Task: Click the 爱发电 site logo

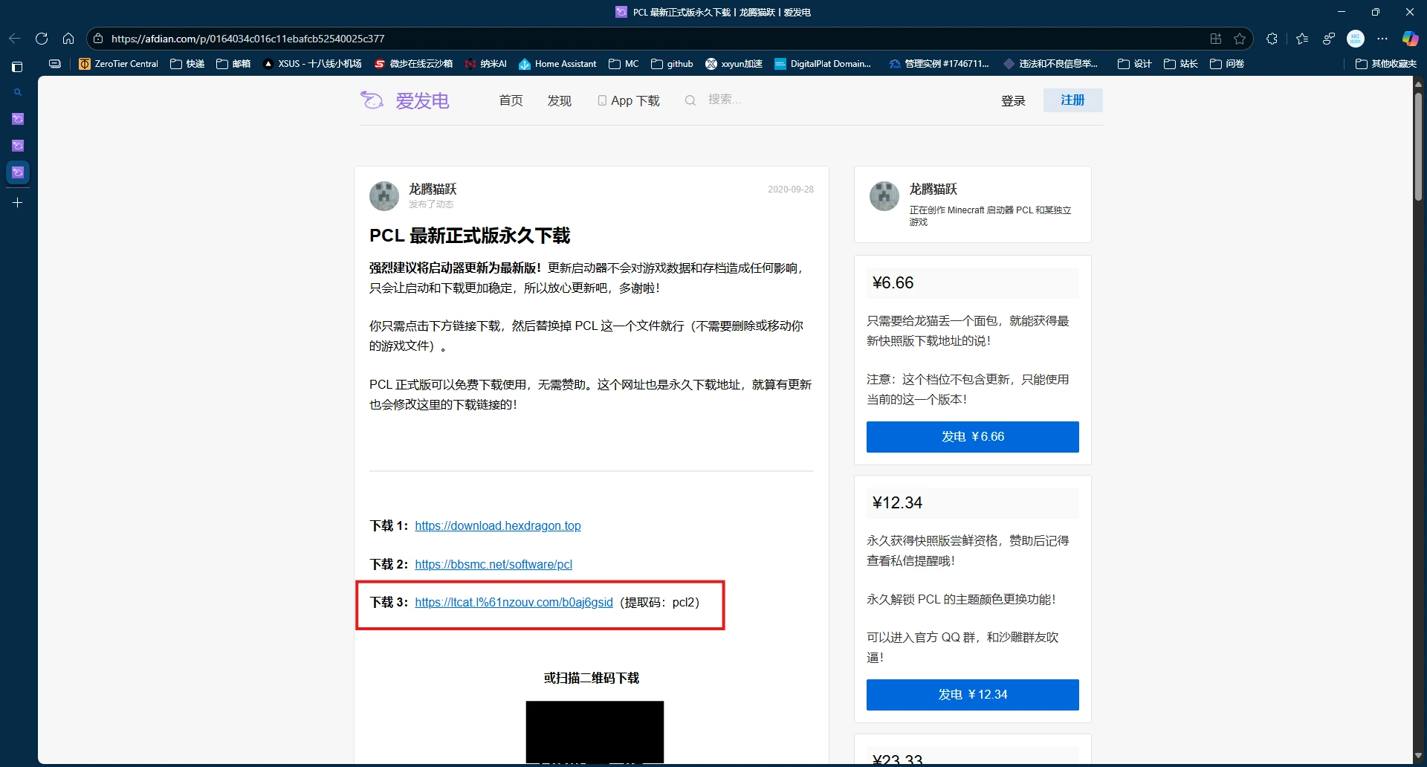Action: point(405,100)
